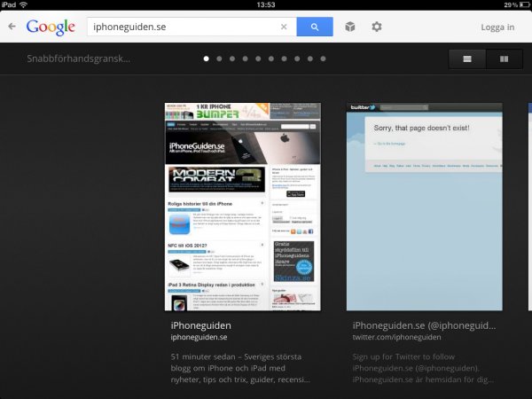Image resolution: width=532 pixels, height=399 pixels.
Task: Open the settings gear icon
Action: point(377,27)
